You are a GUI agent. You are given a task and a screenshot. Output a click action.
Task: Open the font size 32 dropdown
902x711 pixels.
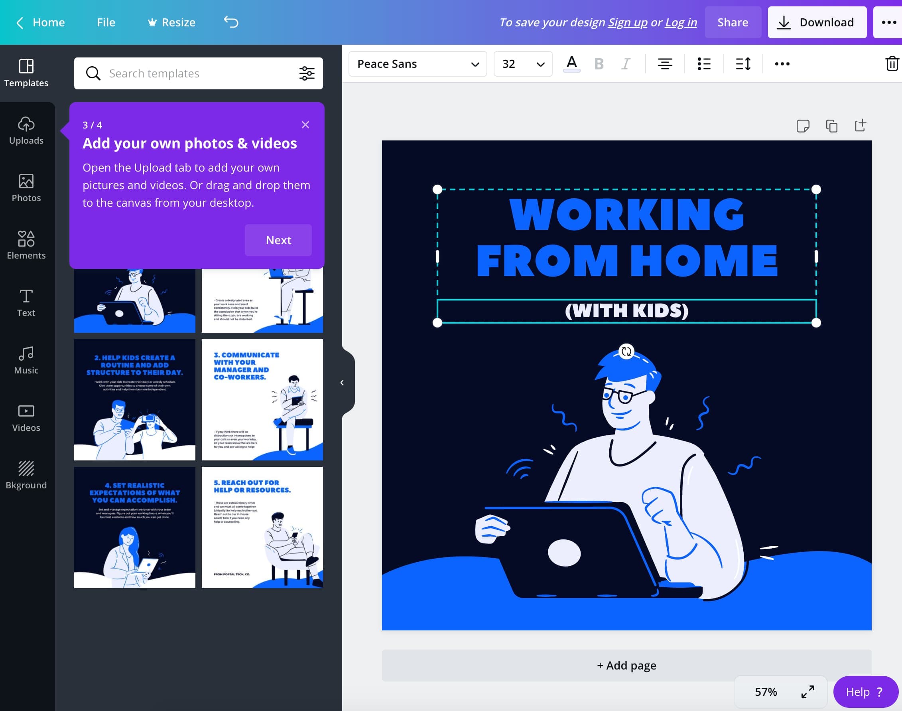(x=523, y=64)
